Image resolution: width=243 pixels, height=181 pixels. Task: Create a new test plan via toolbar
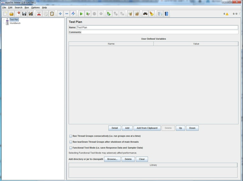click(x=5, y=14)
